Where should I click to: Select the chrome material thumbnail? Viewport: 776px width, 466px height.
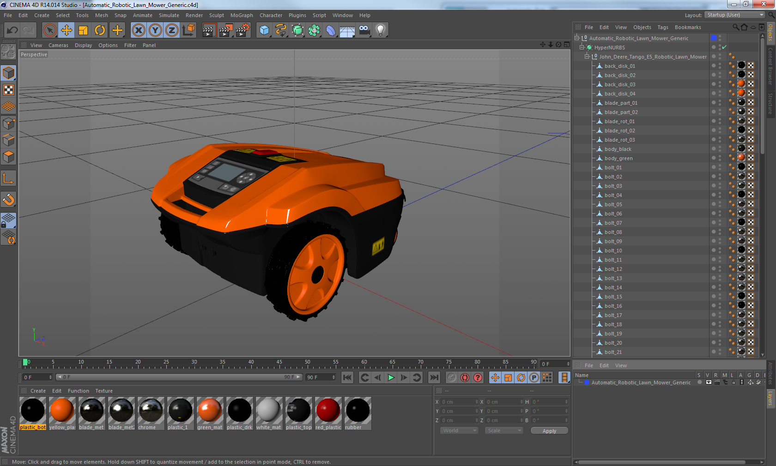(151, 410)
